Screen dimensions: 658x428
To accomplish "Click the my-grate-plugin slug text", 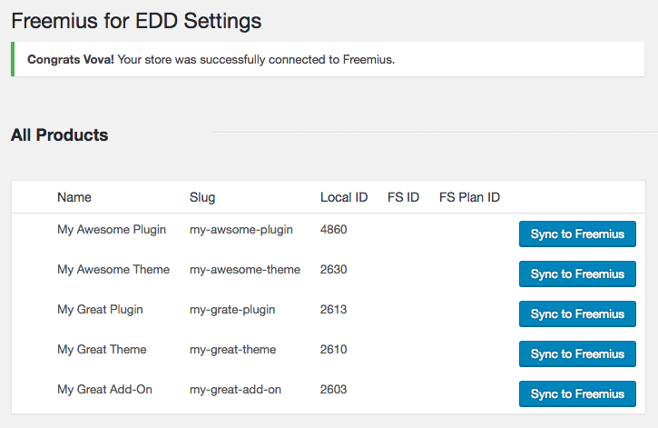I will tap(232, 310).
